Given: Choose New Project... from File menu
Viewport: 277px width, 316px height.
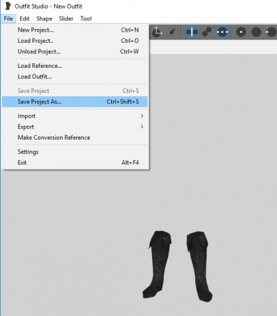Looking at the screenshot, I should [75, 30].
